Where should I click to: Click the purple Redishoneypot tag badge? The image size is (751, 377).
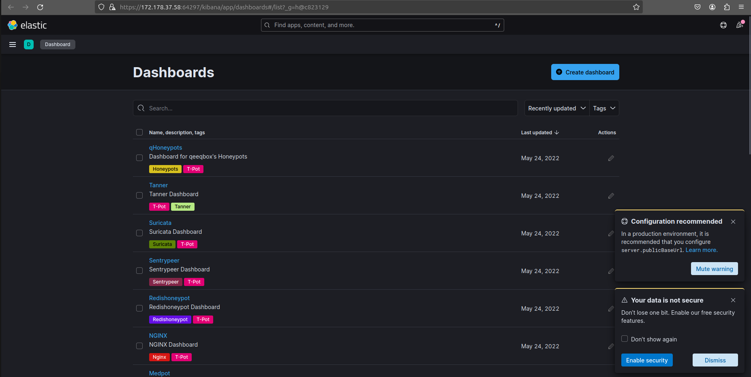coord(170,320)
